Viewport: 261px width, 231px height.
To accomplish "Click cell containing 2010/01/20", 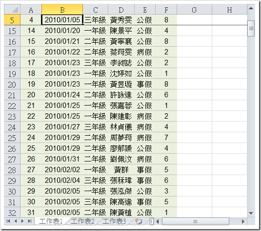I will tap(62, 31).
